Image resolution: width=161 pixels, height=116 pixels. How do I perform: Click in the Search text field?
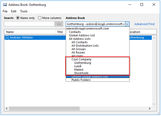tap(29, 24)
